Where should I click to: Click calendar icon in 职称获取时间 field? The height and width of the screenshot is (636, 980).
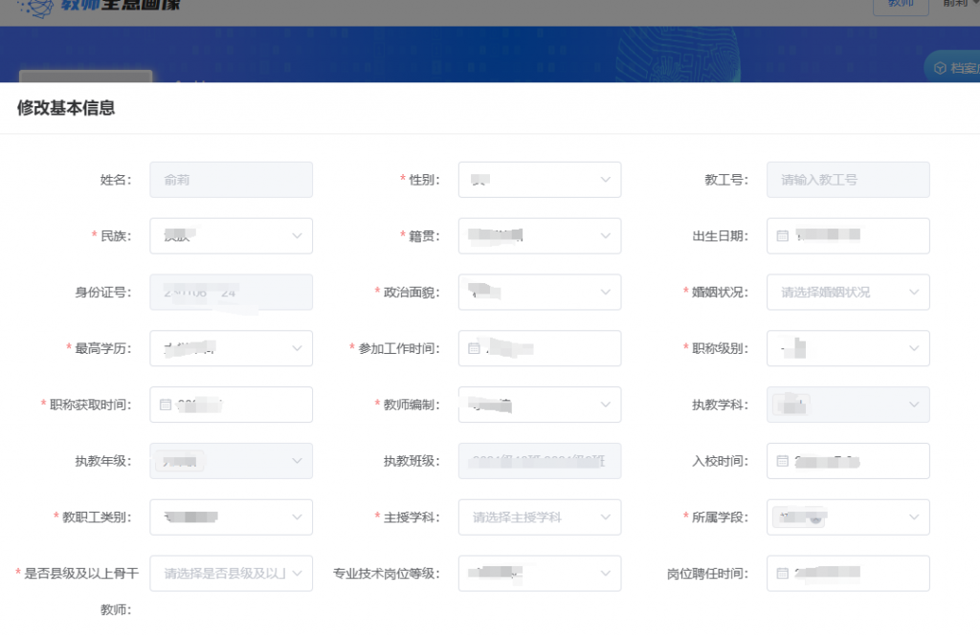pyautogui.click(x=166, y=406)
